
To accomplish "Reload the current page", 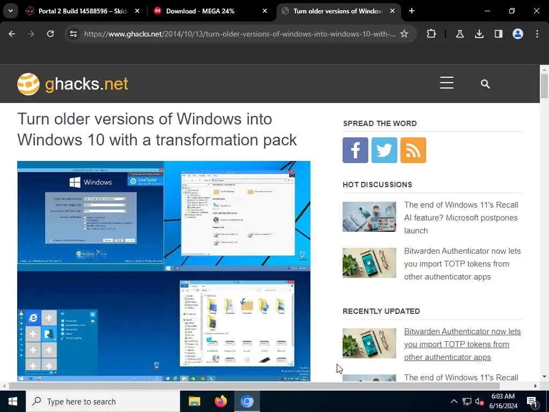I will (x=50, y=34).
